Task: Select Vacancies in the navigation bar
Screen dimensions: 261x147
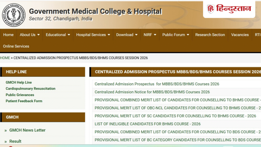Action: (240, 35)
